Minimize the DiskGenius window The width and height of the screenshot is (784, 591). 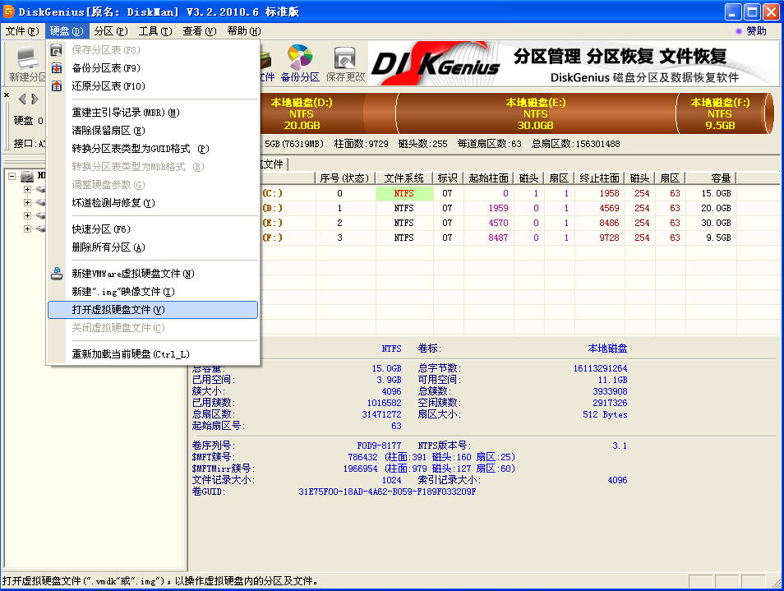734,12
